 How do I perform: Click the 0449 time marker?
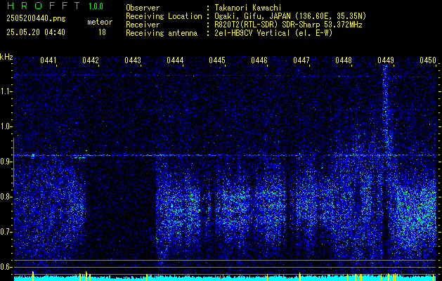pyautogui.click(x=386, y=60)
